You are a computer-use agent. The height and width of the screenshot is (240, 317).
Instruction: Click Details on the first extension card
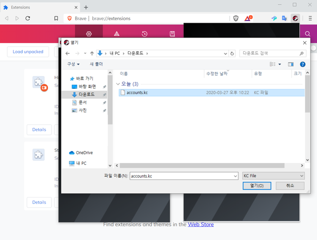click(x=39, y=129)
